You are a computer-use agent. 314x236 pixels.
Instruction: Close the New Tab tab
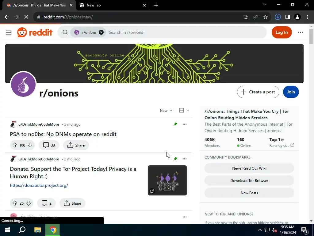(x=144, y=5)
